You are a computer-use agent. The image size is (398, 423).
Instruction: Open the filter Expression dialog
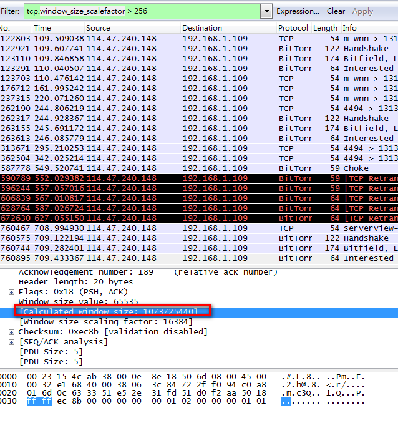(x=298, y=11)
